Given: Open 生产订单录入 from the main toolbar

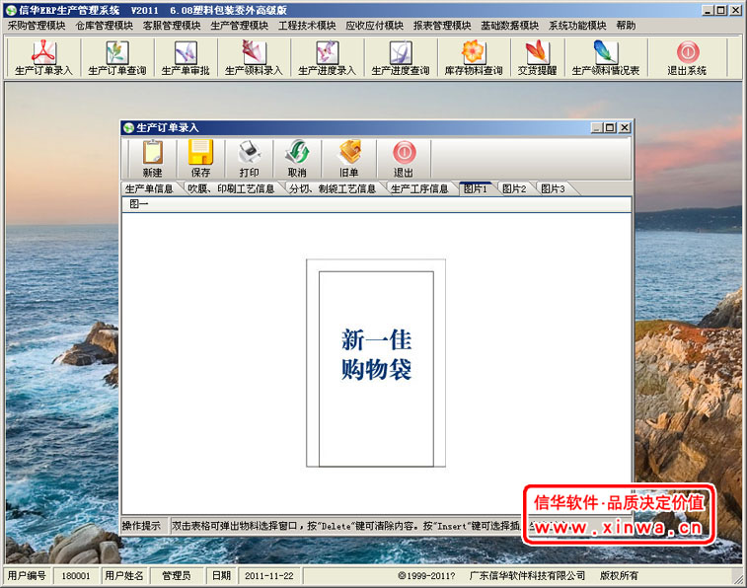Looking at the screenshot, I should pyautogui.click(x=43, y=58).
